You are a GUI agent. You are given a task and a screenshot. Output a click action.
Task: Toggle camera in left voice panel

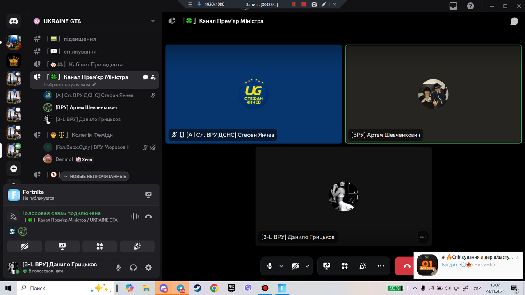click(x=25, y=246)
